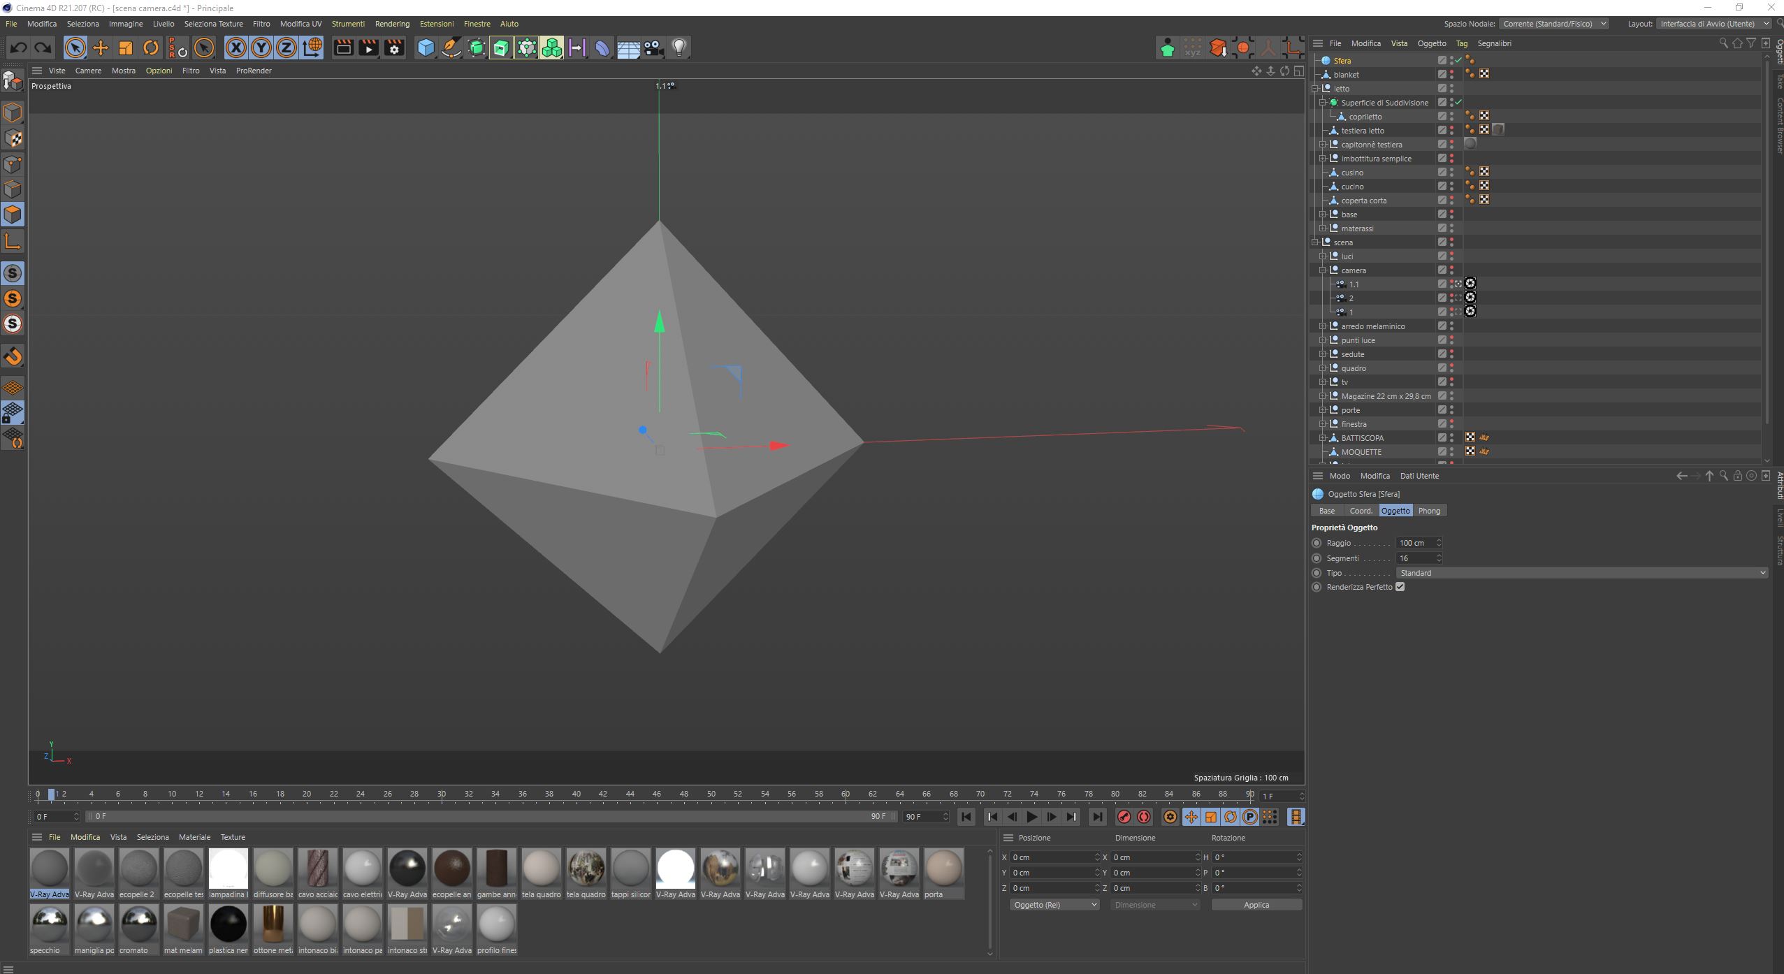
Task: Select the Rotate tool icon
Action: point(150,48)
